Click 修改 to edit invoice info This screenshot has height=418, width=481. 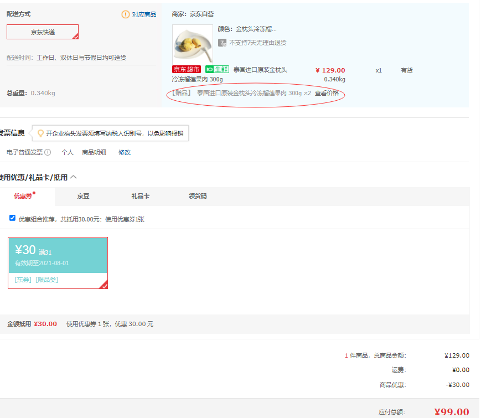click(x=125, y=152)
